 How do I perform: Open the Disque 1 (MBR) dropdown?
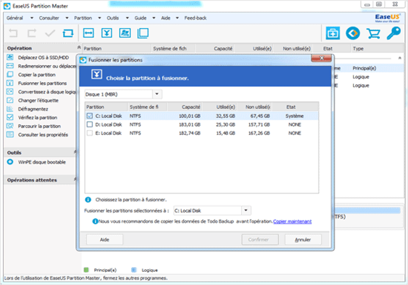[157, 94]
